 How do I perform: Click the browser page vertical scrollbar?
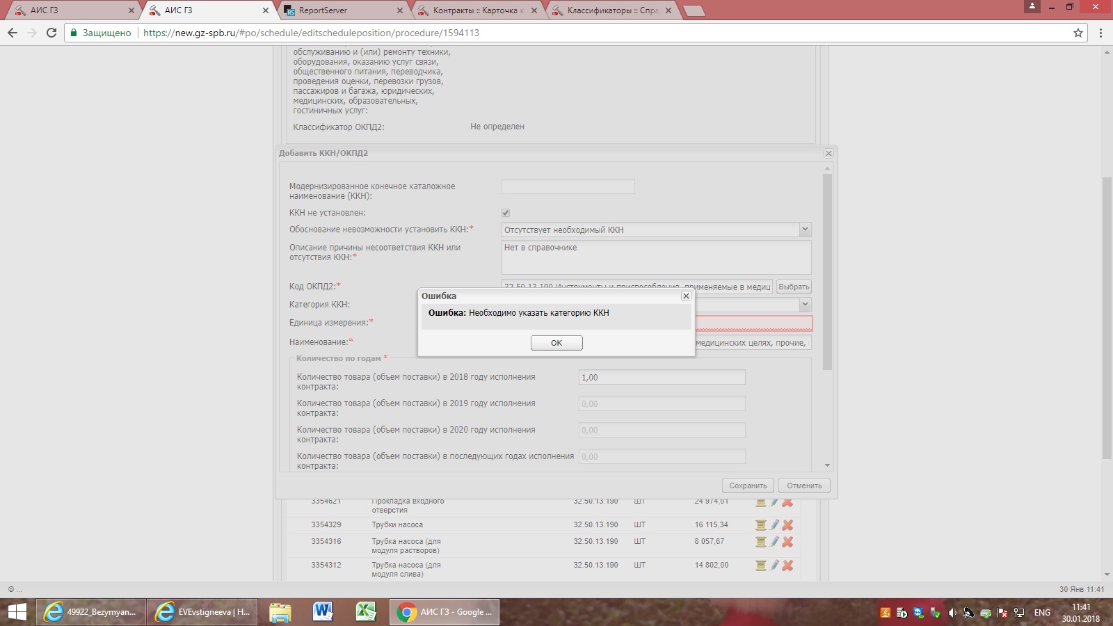[1107, 318]
